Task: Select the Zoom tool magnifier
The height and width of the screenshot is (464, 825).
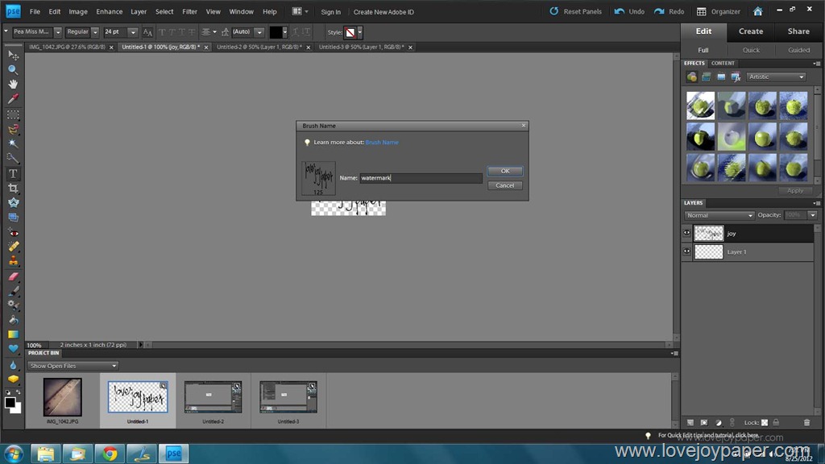Action: 13,69
